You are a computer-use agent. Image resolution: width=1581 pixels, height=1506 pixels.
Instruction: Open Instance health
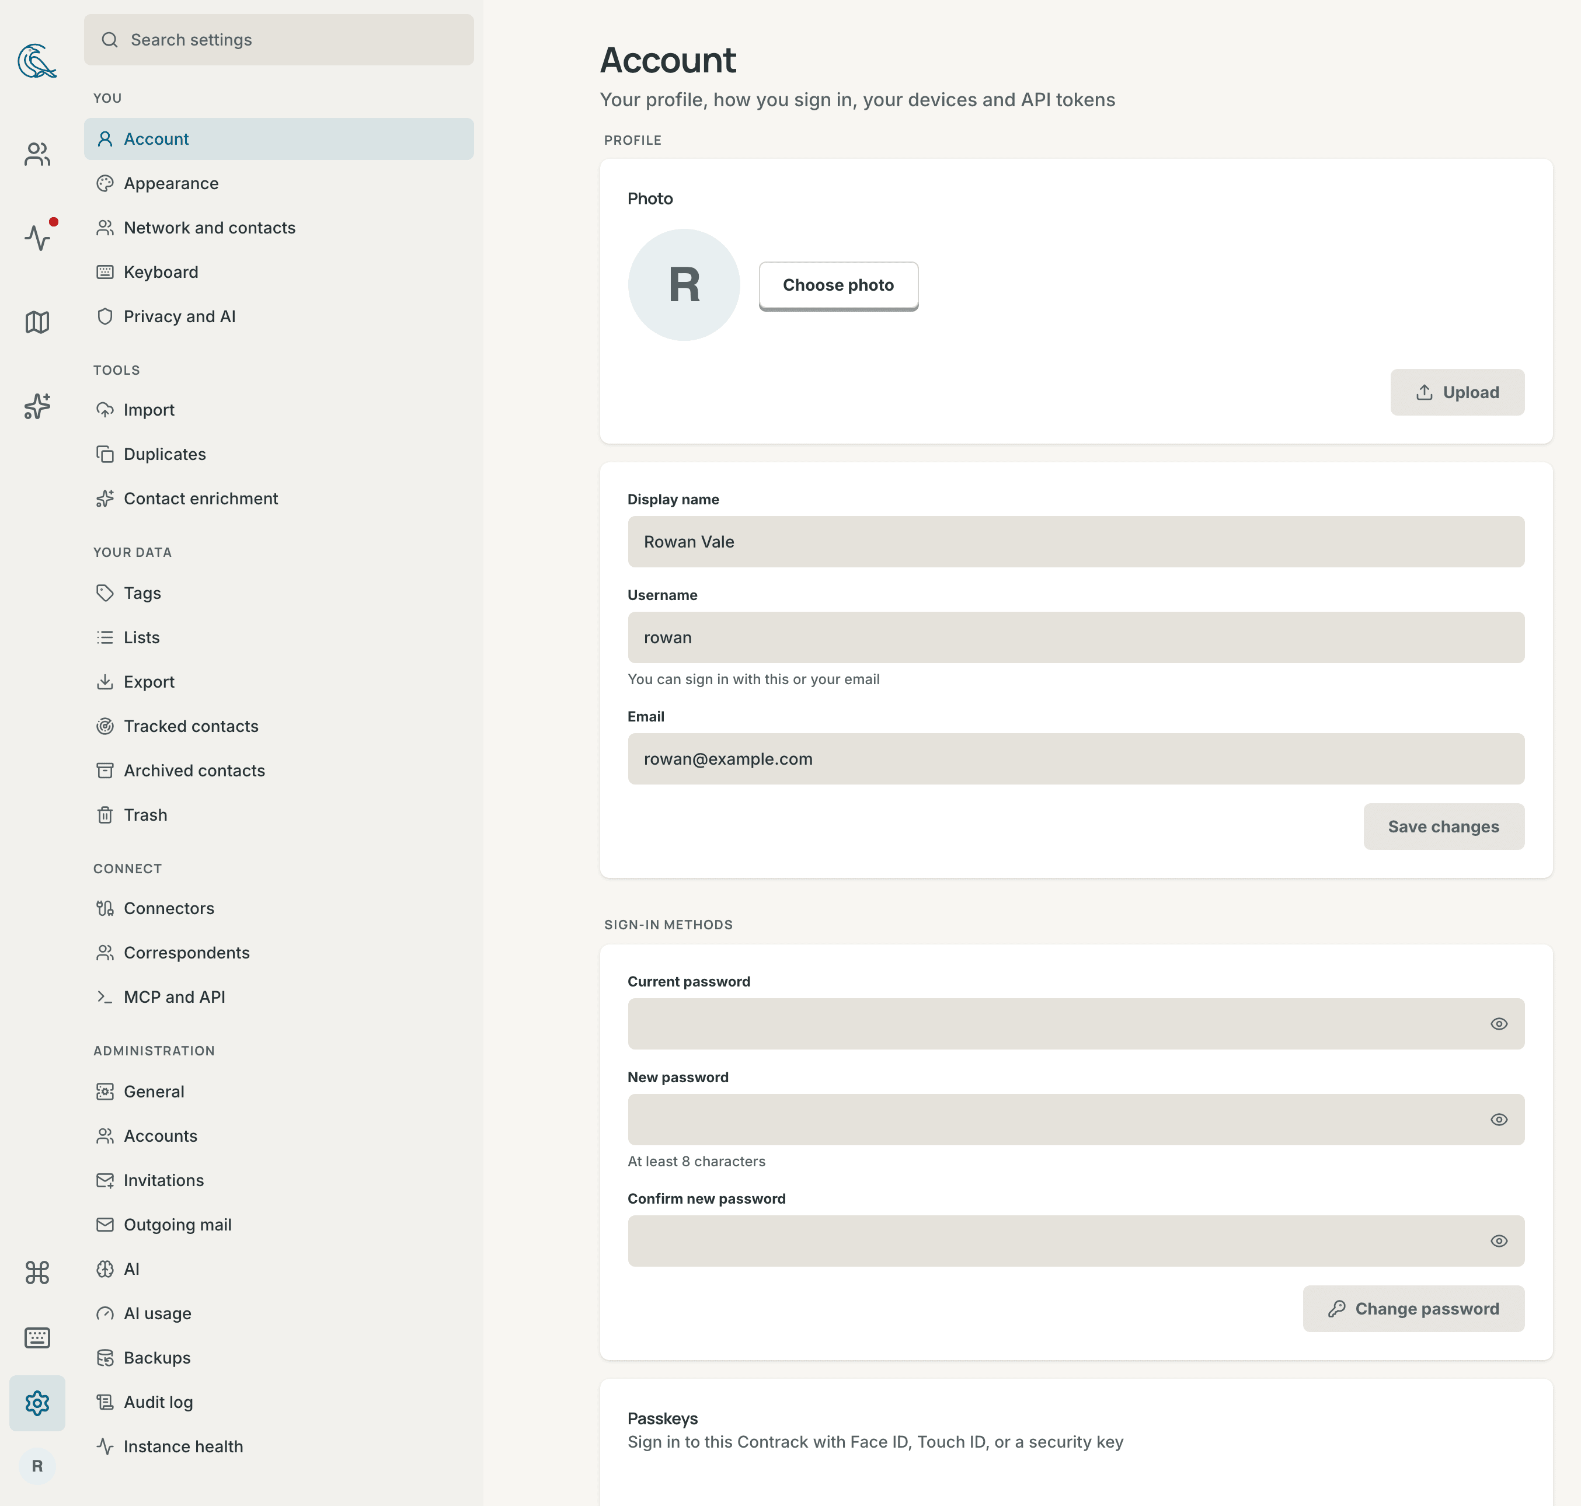click(x=278, y=1446)
